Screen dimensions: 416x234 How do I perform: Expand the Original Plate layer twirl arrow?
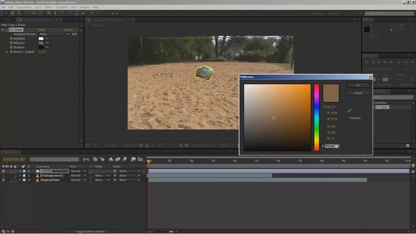pos(20,180)
